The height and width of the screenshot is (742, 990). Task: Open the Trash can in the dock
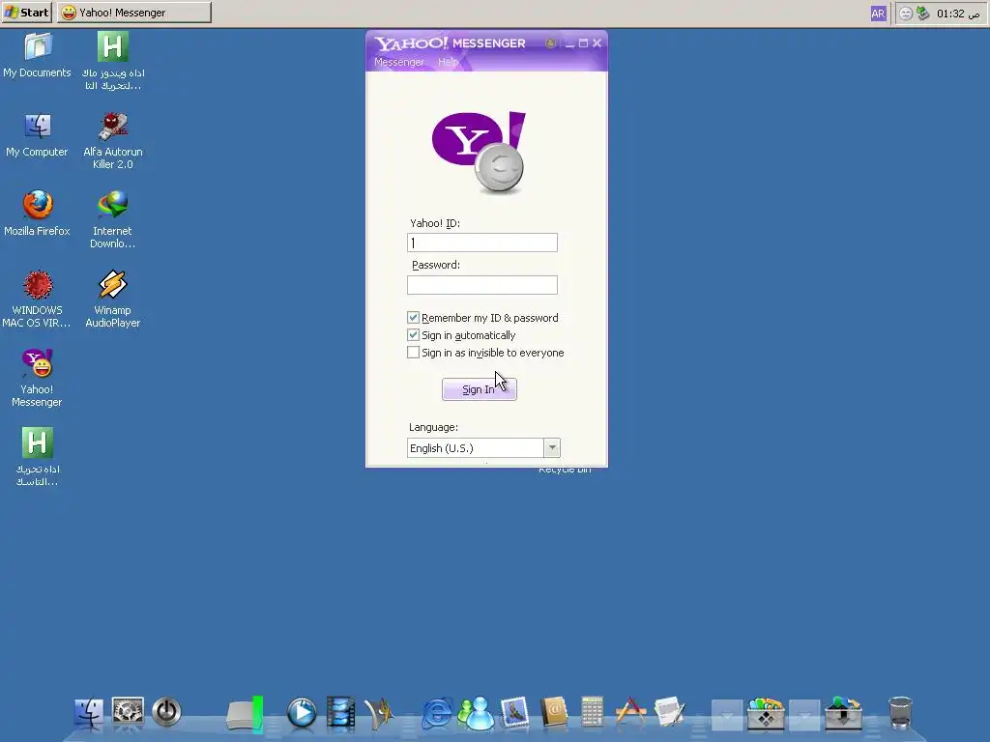(900, 713)
